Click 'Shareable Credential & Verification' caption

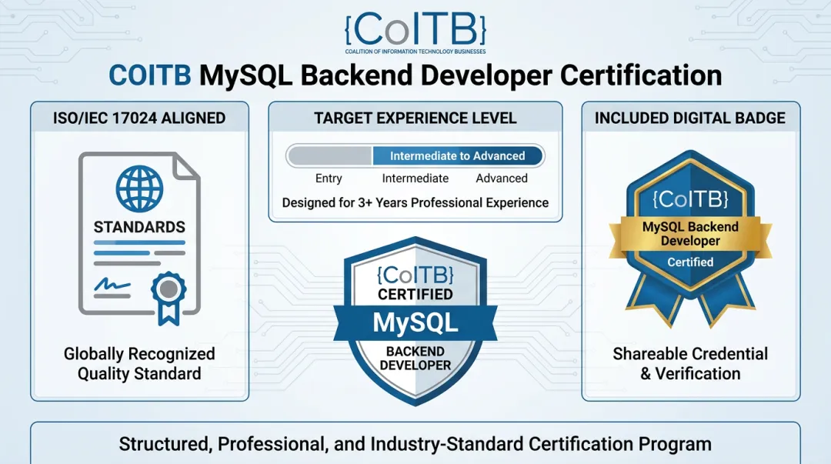pyautogui.click(x=690, y=364)
